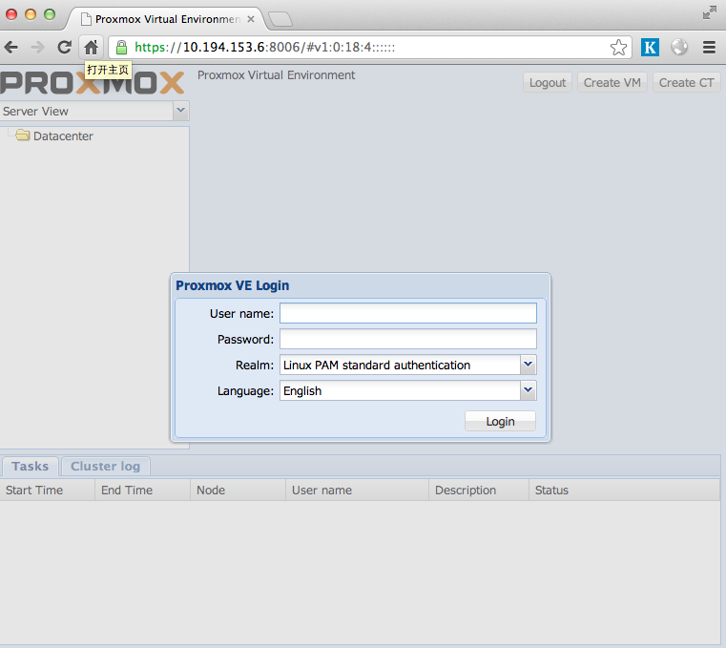The height and width of the screenshot is (648, 726).
Task: Sort by Description column header
Action: [x=479, y=490]
